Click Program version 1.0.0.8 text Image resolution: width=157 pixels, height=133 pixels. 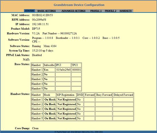point(43,38)
